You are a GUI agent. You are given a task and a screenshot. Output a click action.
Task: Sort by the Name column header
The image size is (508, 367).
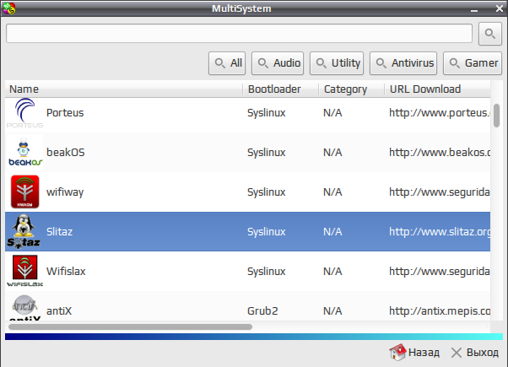[124, 89]
